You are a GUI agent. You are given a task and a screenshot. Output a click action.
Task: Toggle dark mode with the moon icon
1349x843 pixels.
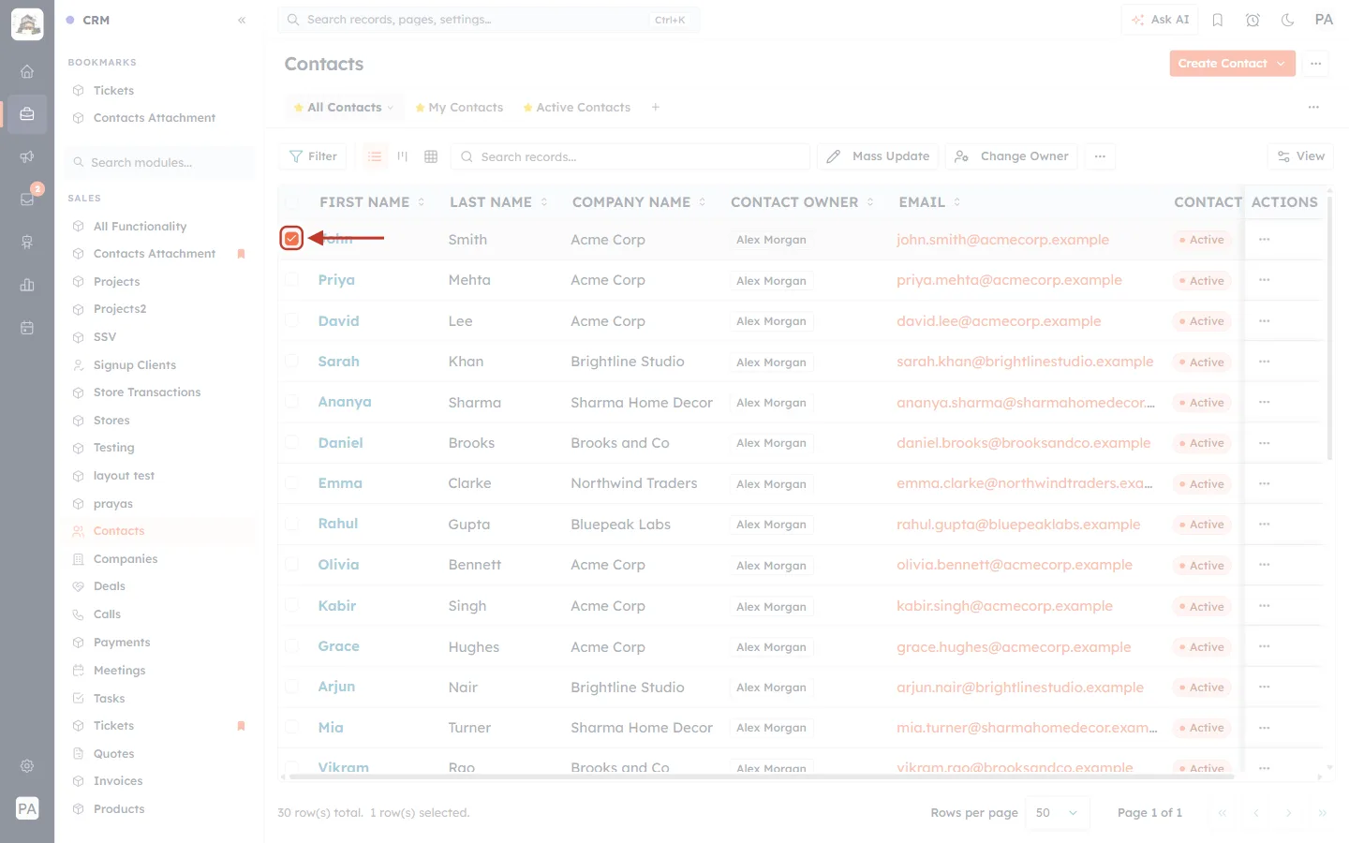pos(1287,20)
